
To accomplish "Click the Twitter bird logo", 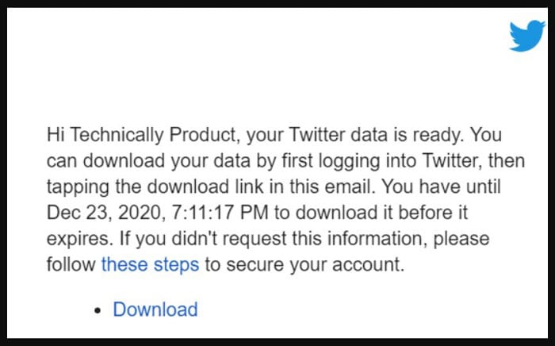I will click(x=527, y=37).
